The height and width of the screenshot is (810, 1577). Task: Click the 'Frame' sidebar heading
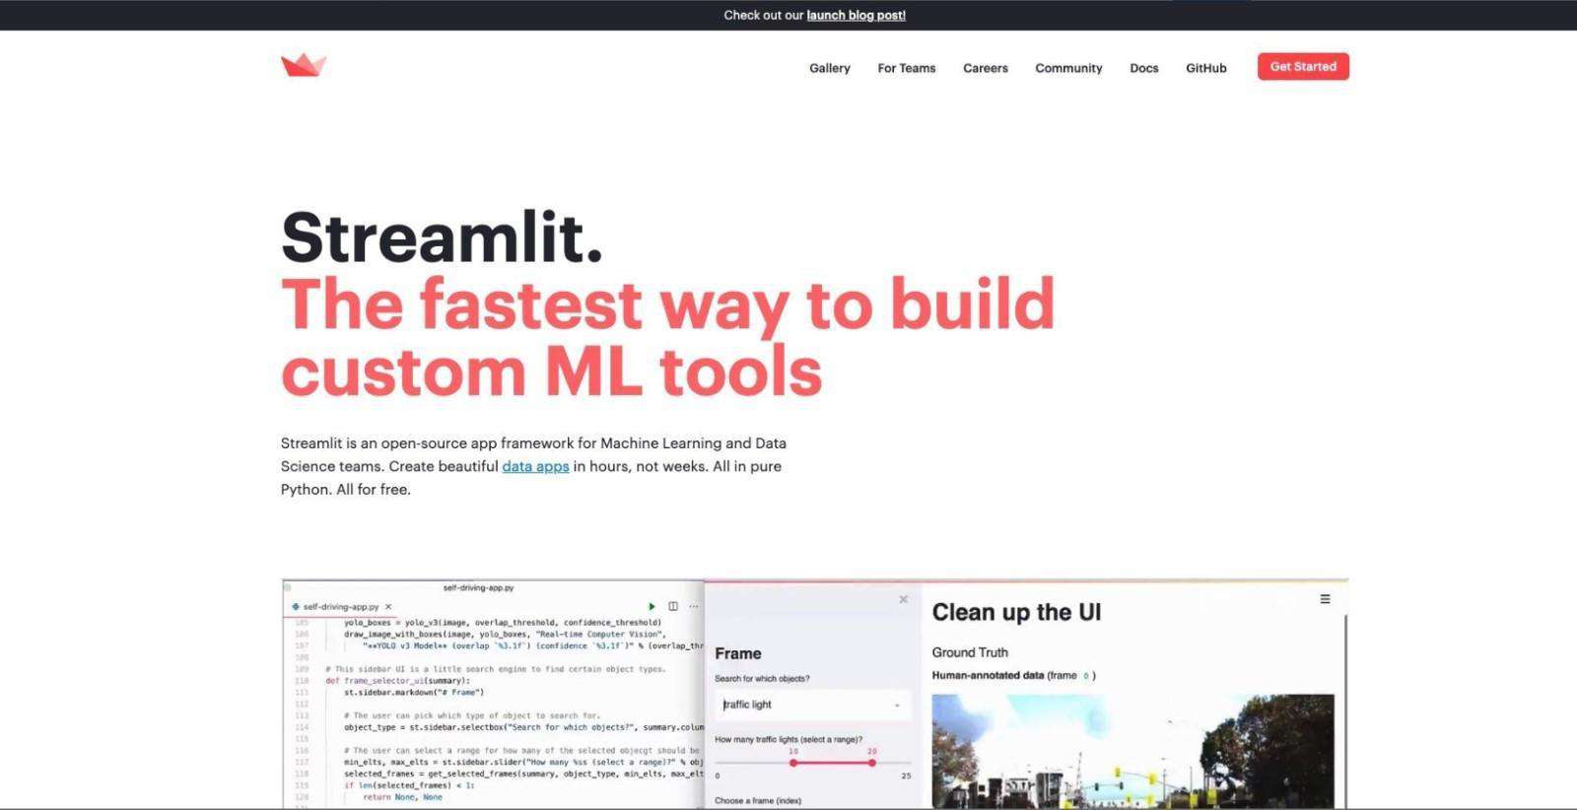tap(738, 653)
